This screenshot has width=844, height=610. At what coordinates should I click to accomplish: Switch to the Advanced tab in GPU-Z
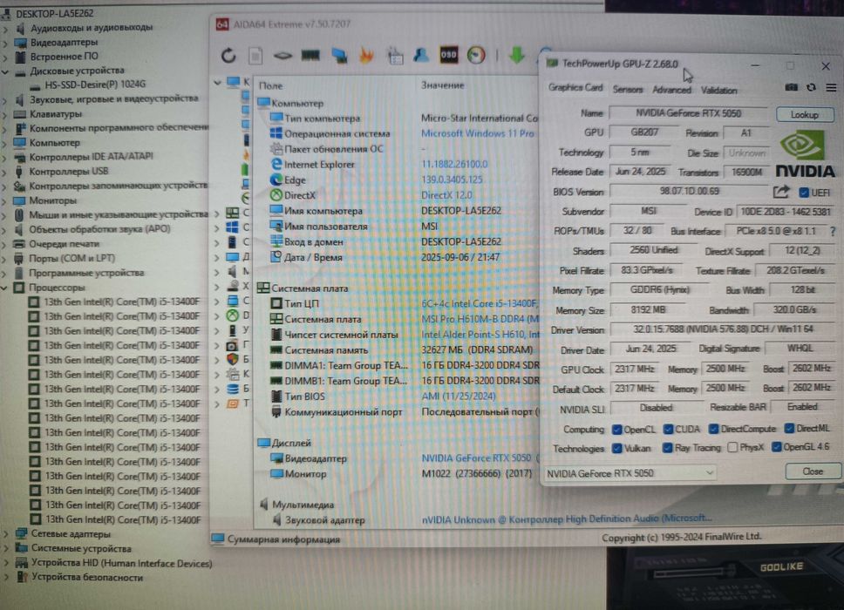tap(671, 90)
